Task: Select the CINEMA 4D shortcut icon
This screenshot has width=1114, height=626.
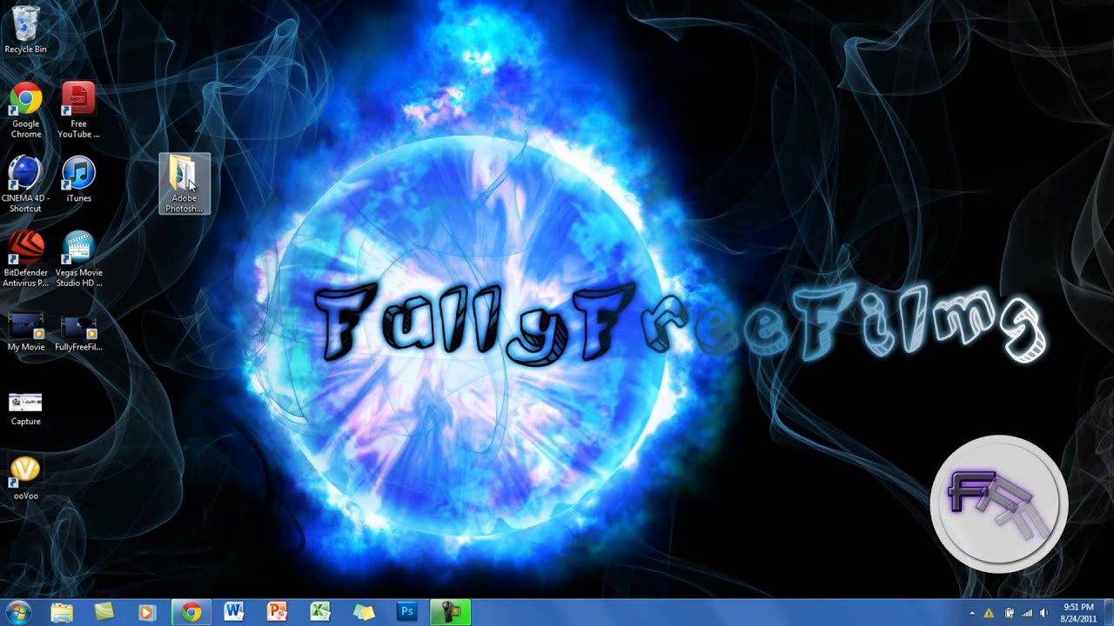Action: point(26,184)
